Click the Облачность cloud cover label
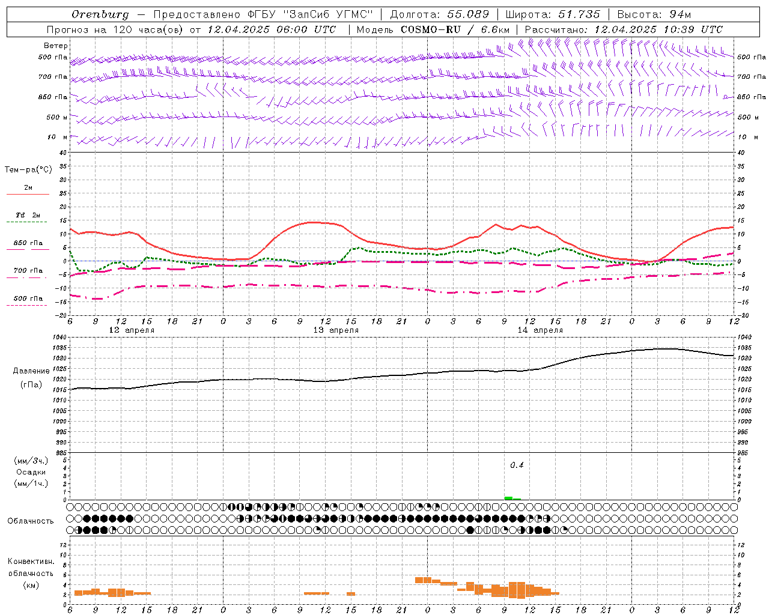 (31, 521)
